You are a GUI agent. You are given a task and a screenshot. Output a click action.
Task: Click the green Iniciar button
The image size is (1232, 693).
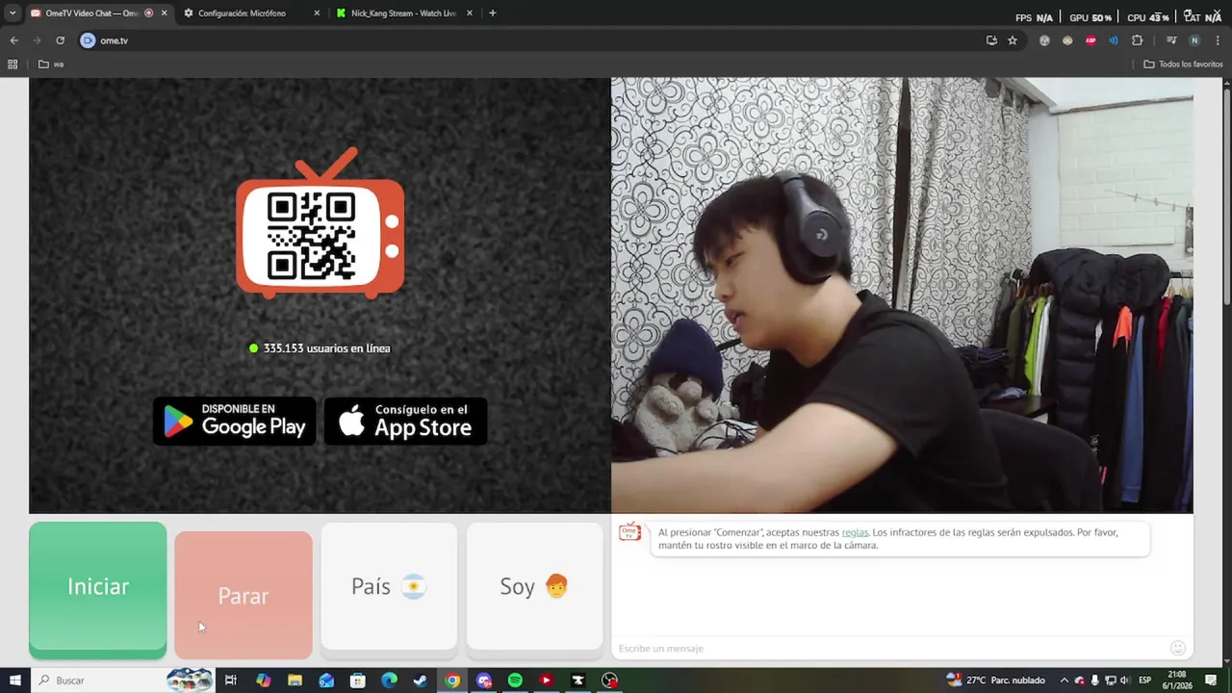click(97, 590)
